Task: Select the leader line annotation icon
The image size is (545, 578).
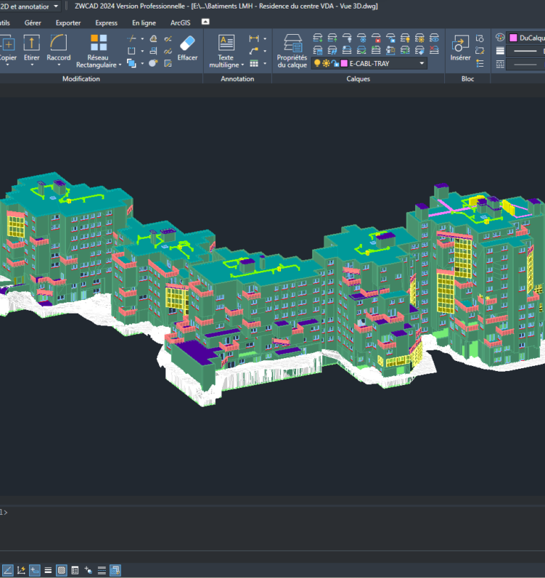Action: click(253, 51)
